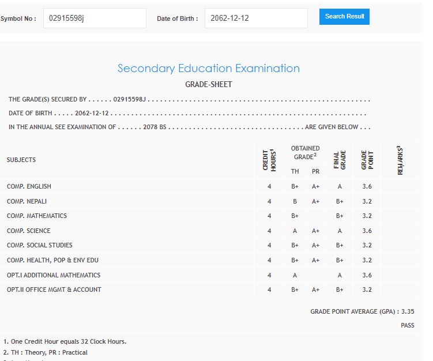
Task: Click the OPT.II OFFICE MGMT & ACCOUNT subject
Action: pos(54,289)
